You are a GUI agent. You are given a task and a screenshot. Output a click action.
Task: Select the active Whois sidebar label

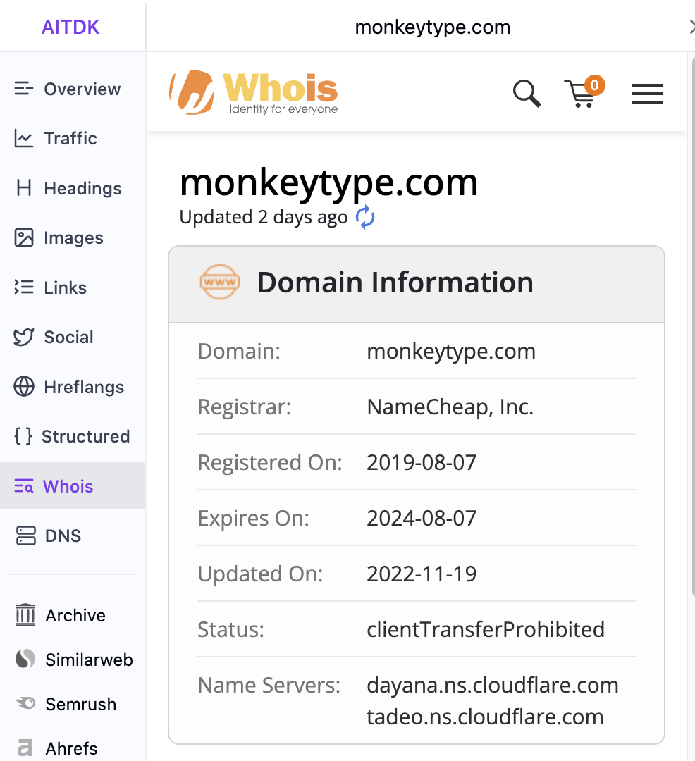(68, 486)
